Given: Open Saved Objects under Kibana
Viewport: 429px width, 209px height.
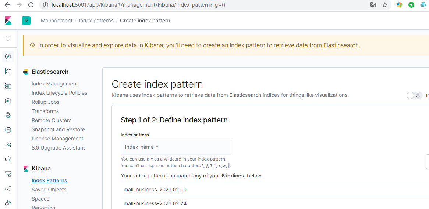Looking at the screenshot, I should pos(49,190).
